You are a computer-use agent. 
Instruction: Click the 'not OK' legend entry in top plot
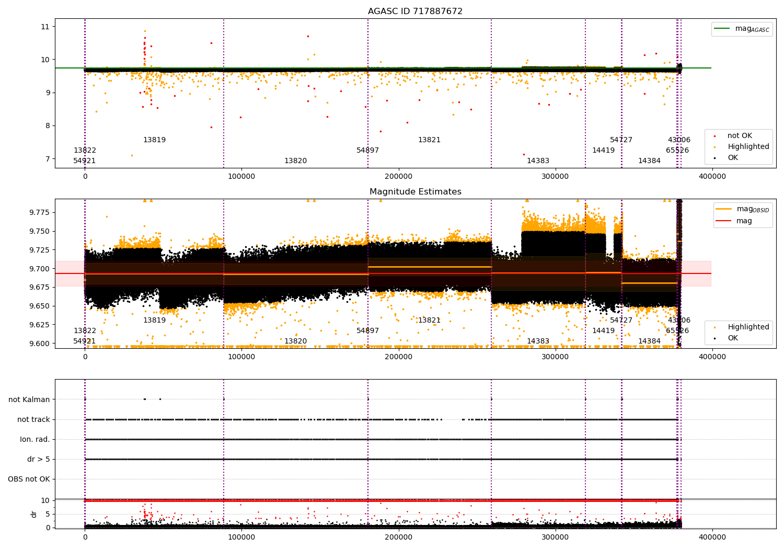(x=733, y=136)
